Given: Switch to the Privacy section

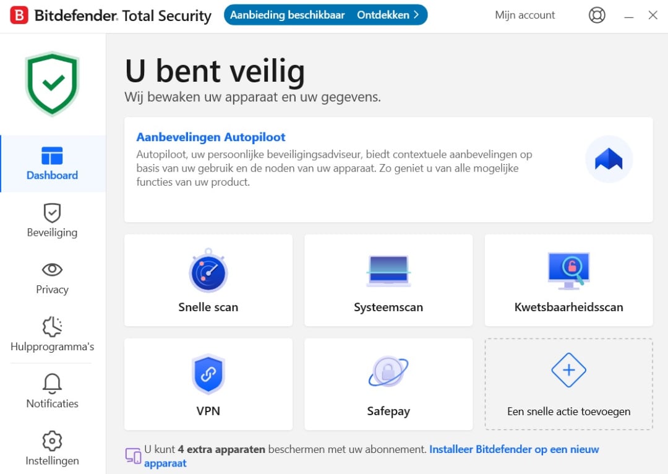Looking at the screenshot, I should point(52,278).
